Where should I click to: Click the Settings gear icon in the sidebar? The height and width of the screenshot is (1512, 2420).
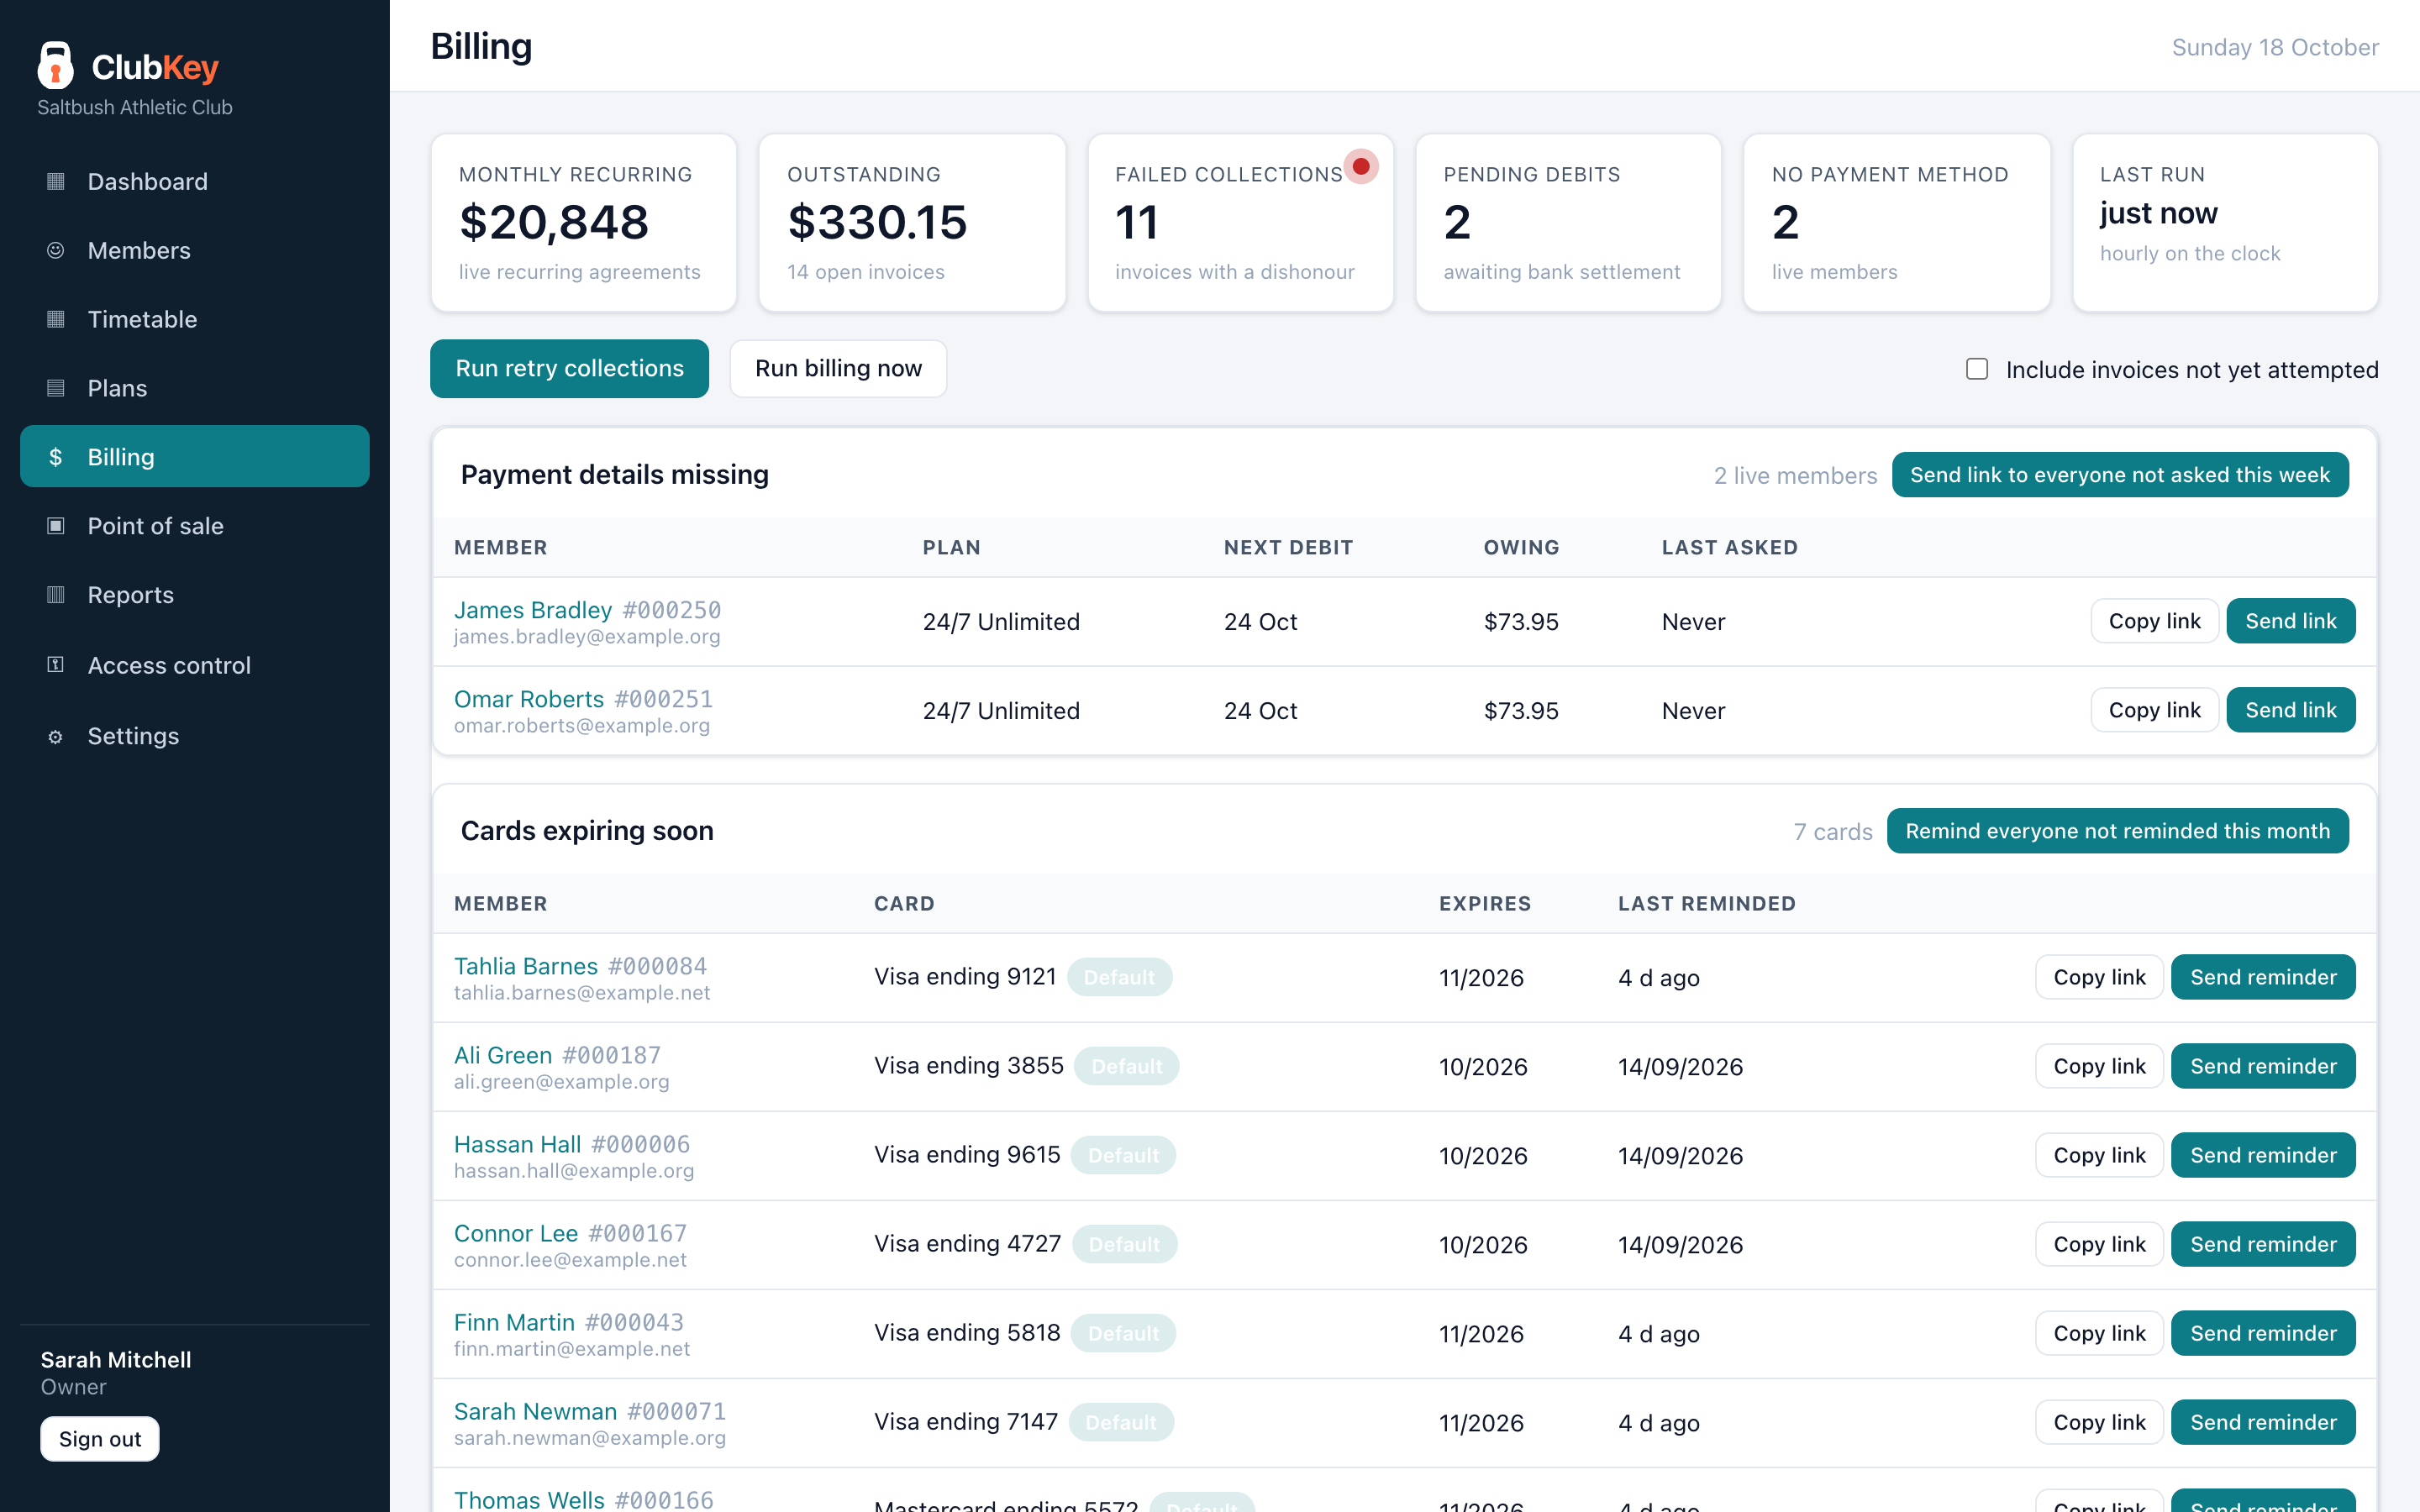coord(56,736)
